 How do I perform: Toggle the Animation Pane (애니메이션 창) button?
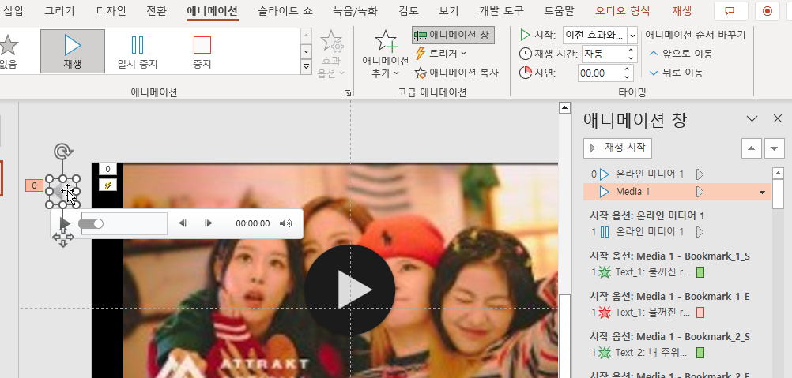[453, 36]
